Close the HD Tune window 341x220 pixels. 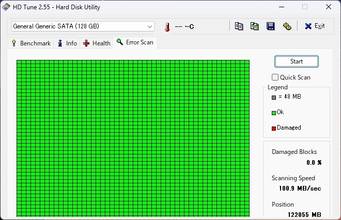click(x=329, y=7)
